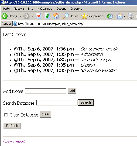This screenshot has width=137, height=146.
Task: Expand Back button history dropdown arrow
Action: (x=20, y=16)
